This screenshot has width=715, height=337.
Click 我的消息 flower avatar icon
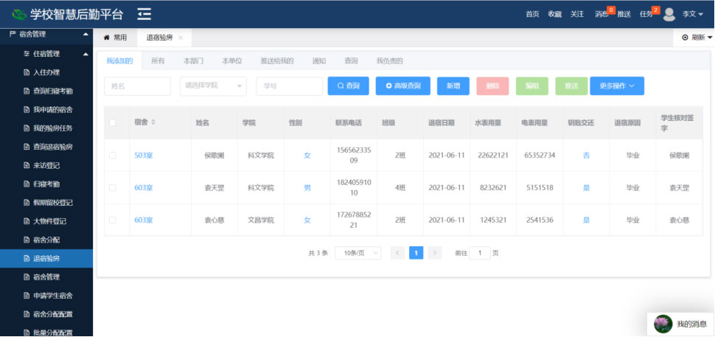[663, 324]
